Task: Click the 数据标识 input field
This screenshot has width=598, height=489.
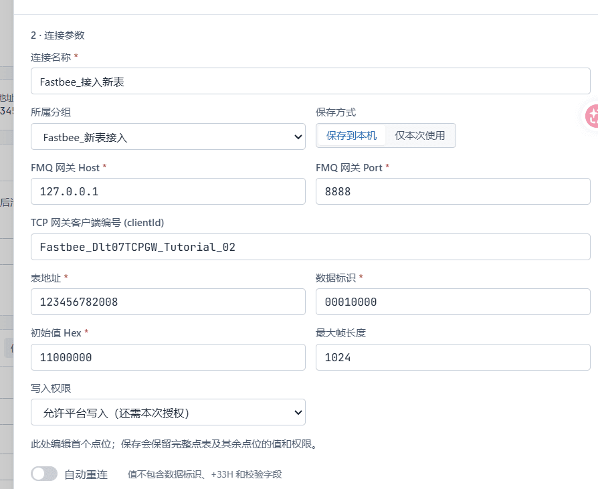Action: (453, 302)
